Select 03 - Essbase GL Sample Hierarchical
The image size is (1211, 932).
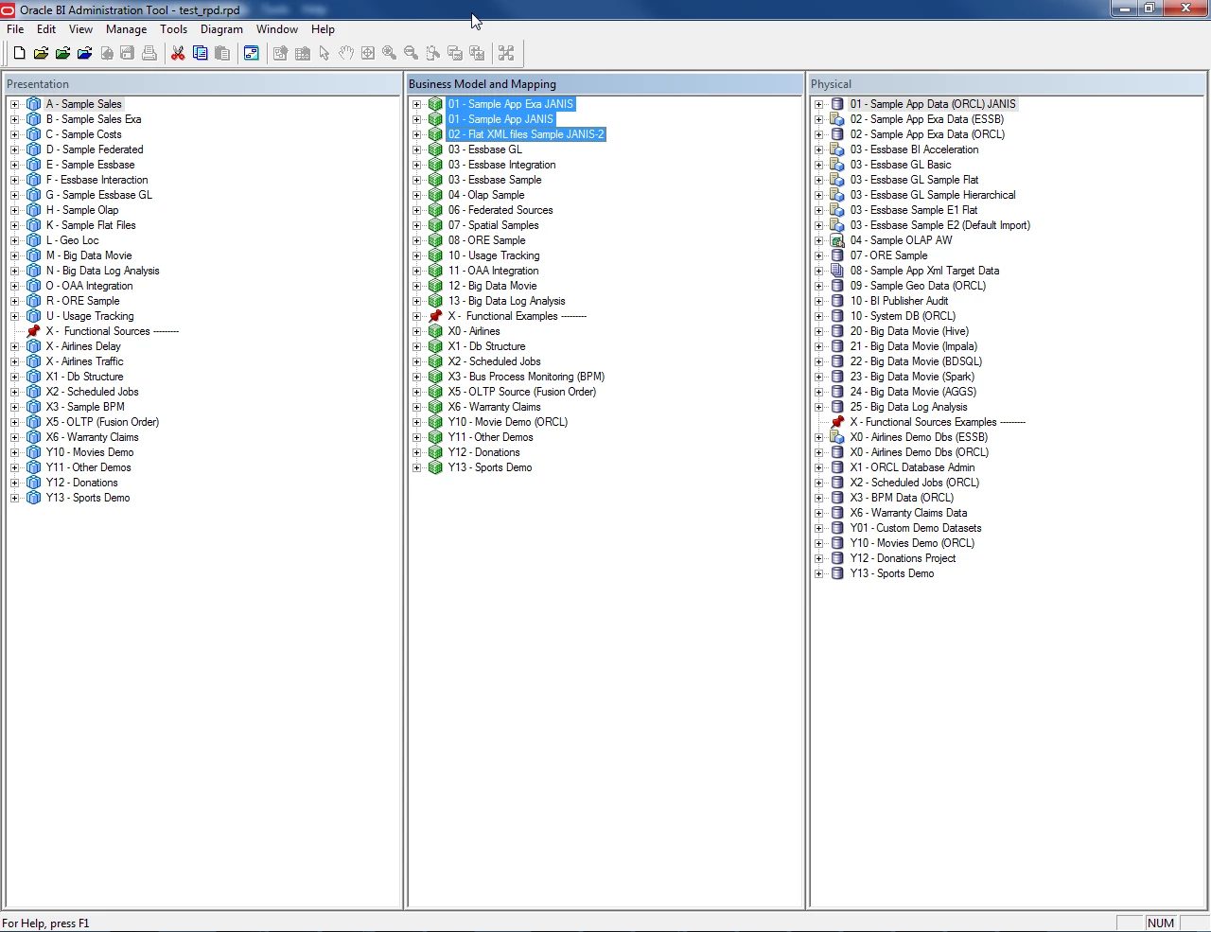933,195
